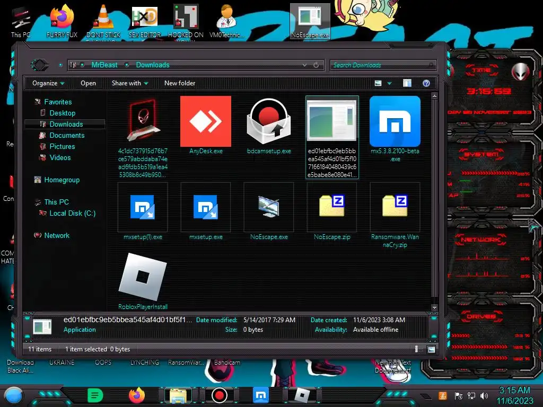Expand the MrBeast breadcrumb arrow
The height and width of the screenshot is (407, 543).
pyautogui.click(x=127, y=65)
